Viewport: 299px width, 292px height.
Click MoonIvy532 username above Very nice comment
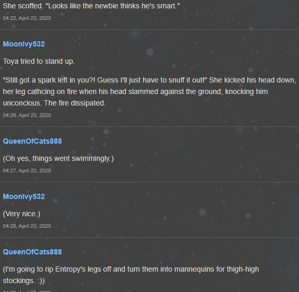coord(24,196)
